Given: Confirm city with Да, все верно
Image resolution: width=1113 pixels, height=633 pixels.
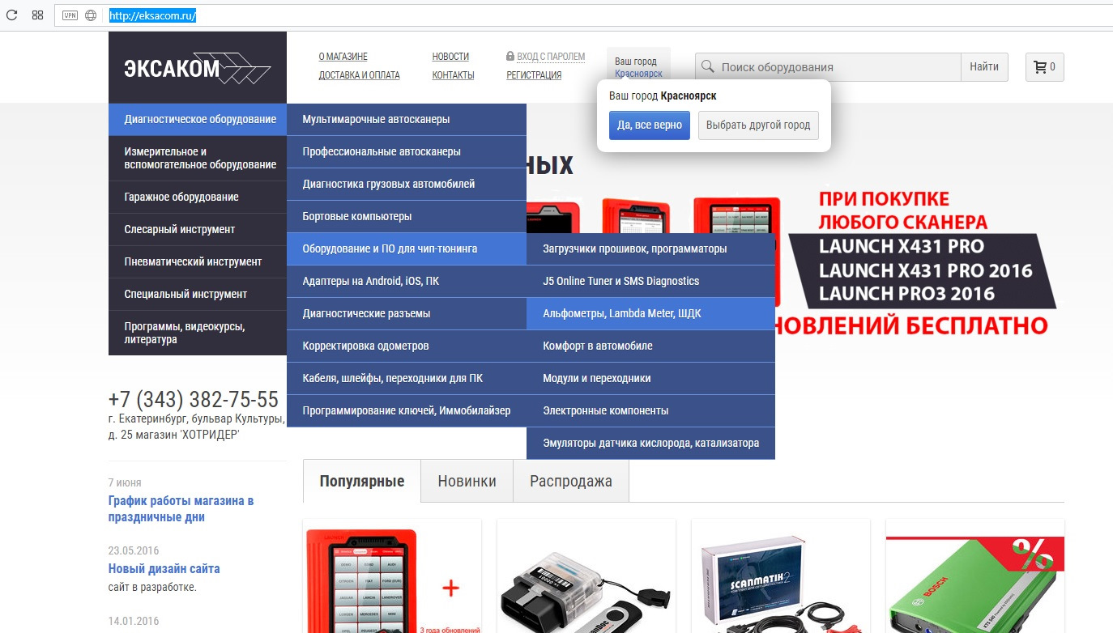Looking at the screenshot, I should coord(650,125).
